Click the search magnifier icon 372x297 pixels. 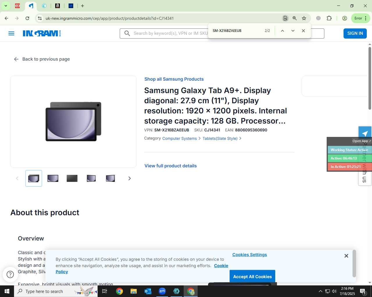tap(127, 33)
